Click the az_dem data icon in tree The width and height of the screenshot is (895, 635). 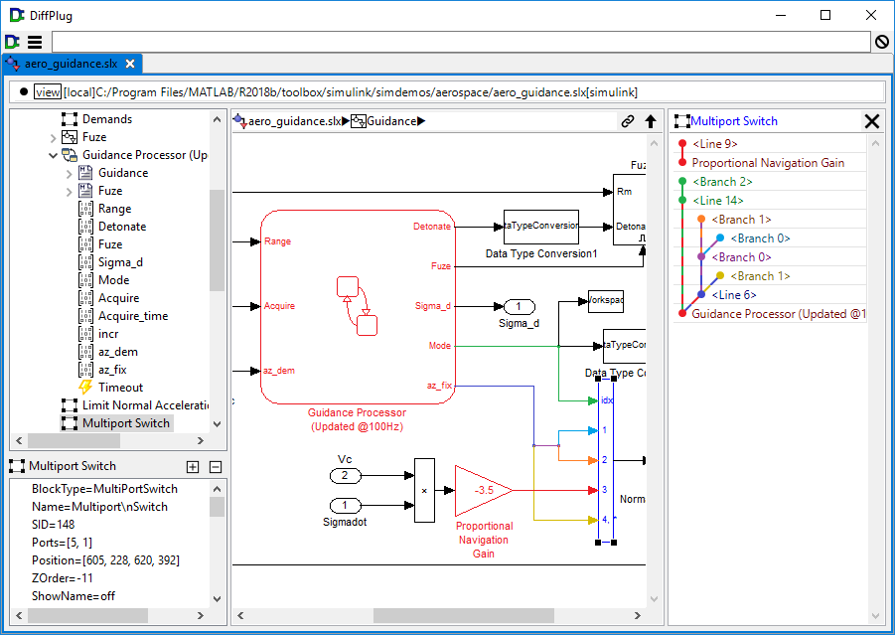(85, 351)
